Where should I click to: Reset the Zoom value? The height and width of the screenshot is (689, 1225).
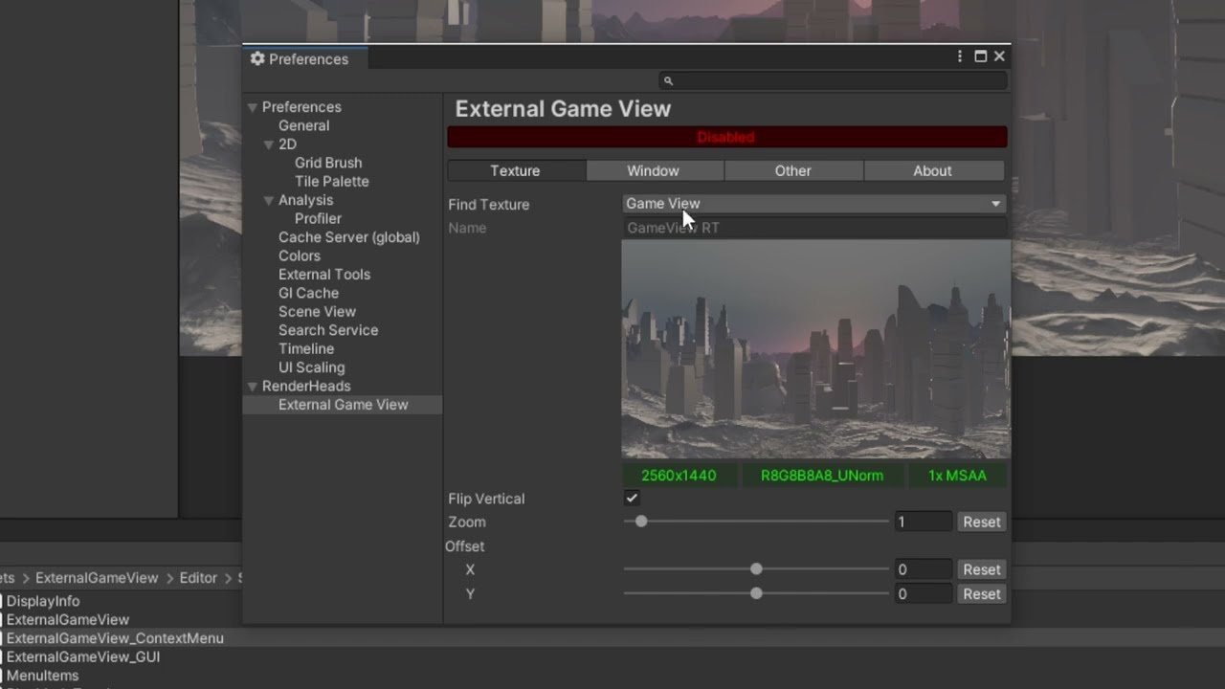coord(981,522)
